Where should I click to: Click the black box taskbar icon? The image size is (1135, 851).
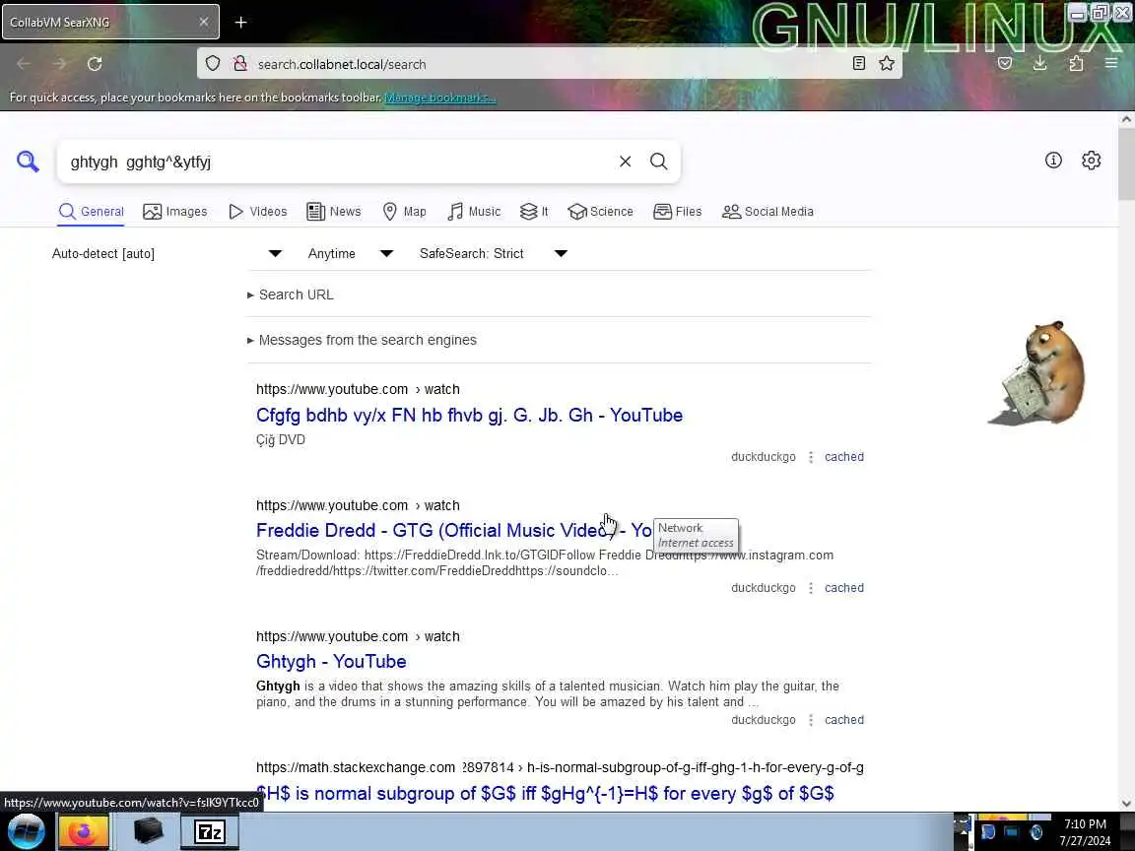tap(149, 831)
